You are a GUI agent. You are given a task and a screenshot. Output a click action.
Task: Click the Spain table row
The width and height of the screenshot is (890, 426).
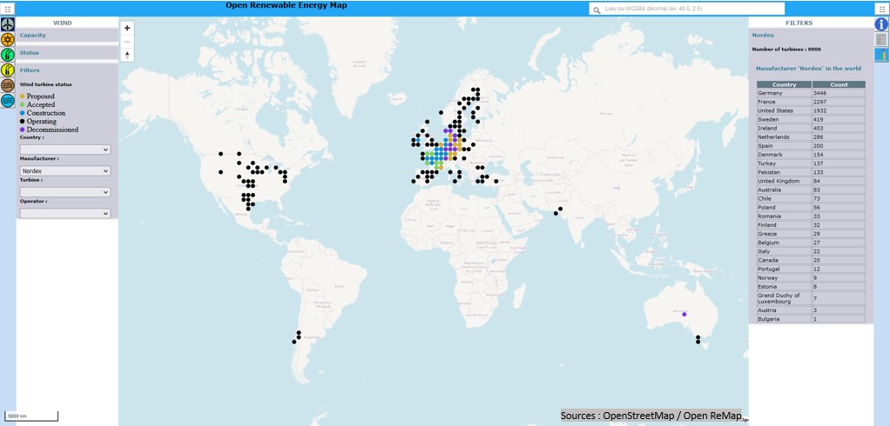[811, 145]
